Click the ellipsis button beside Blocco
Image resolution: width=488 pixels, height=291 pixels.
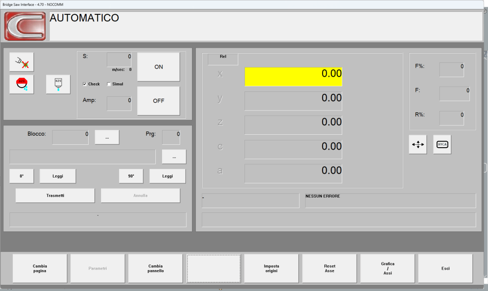click(x=107, y=137)
